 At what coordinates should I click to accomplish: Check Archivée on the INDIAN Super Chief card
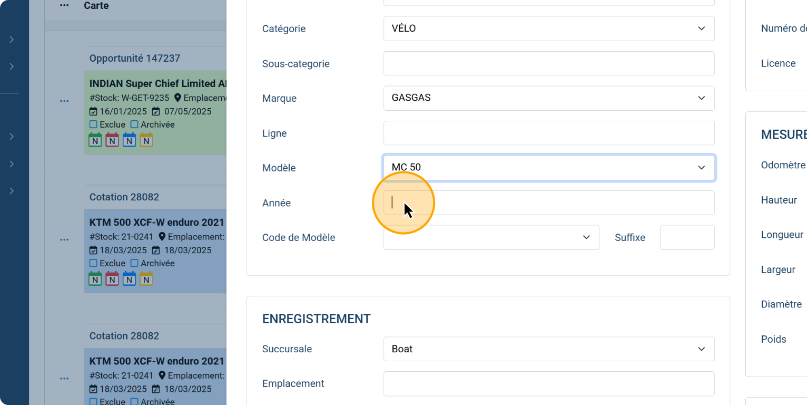coord(134,125)
